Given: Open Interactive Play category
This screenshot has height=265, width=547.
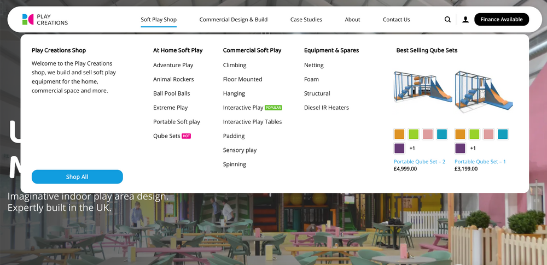Looking at the screenshot, I should click(x=243, y=108).
